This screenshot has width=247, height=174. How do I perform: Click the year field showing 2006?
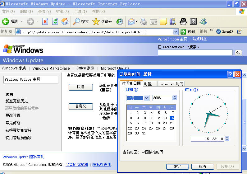(x=162, y=98)
